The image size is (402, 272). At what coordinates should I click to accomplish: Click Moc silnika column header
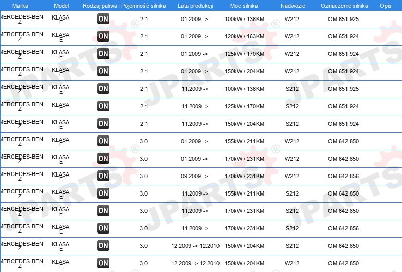pos(244,6)
